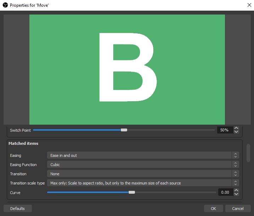254x216 pixels.
Task: Expand the Transition dropdown set to None
Action: [143, 174]
